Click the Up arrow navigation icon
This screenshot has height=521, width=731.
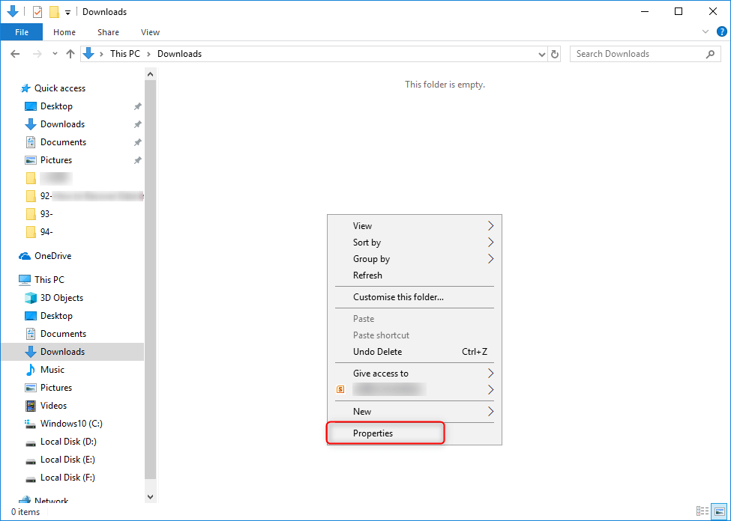click(x=70, y=54)
